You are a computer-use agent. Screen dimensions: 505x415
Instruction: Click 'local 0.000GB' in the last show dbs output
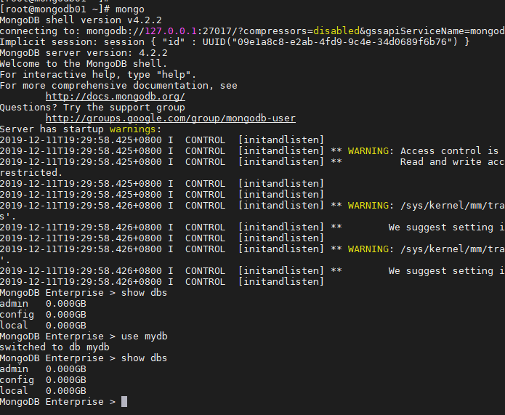coord(43,391)
